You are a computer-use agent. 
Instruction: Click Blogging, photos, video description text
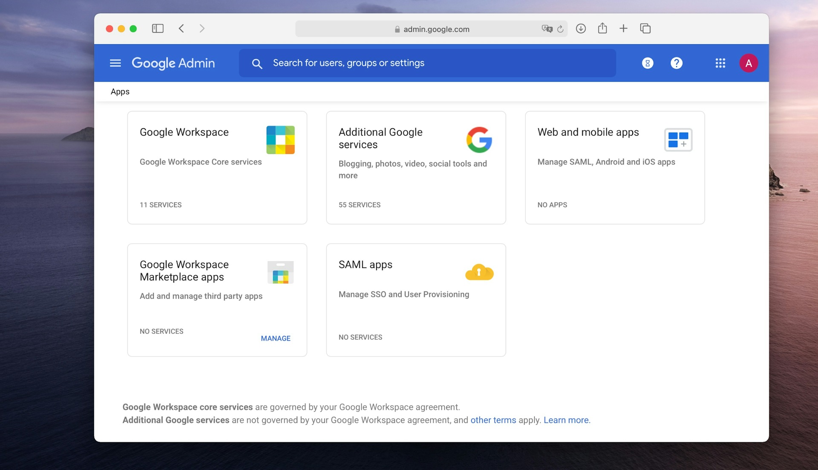pos(412,170)
